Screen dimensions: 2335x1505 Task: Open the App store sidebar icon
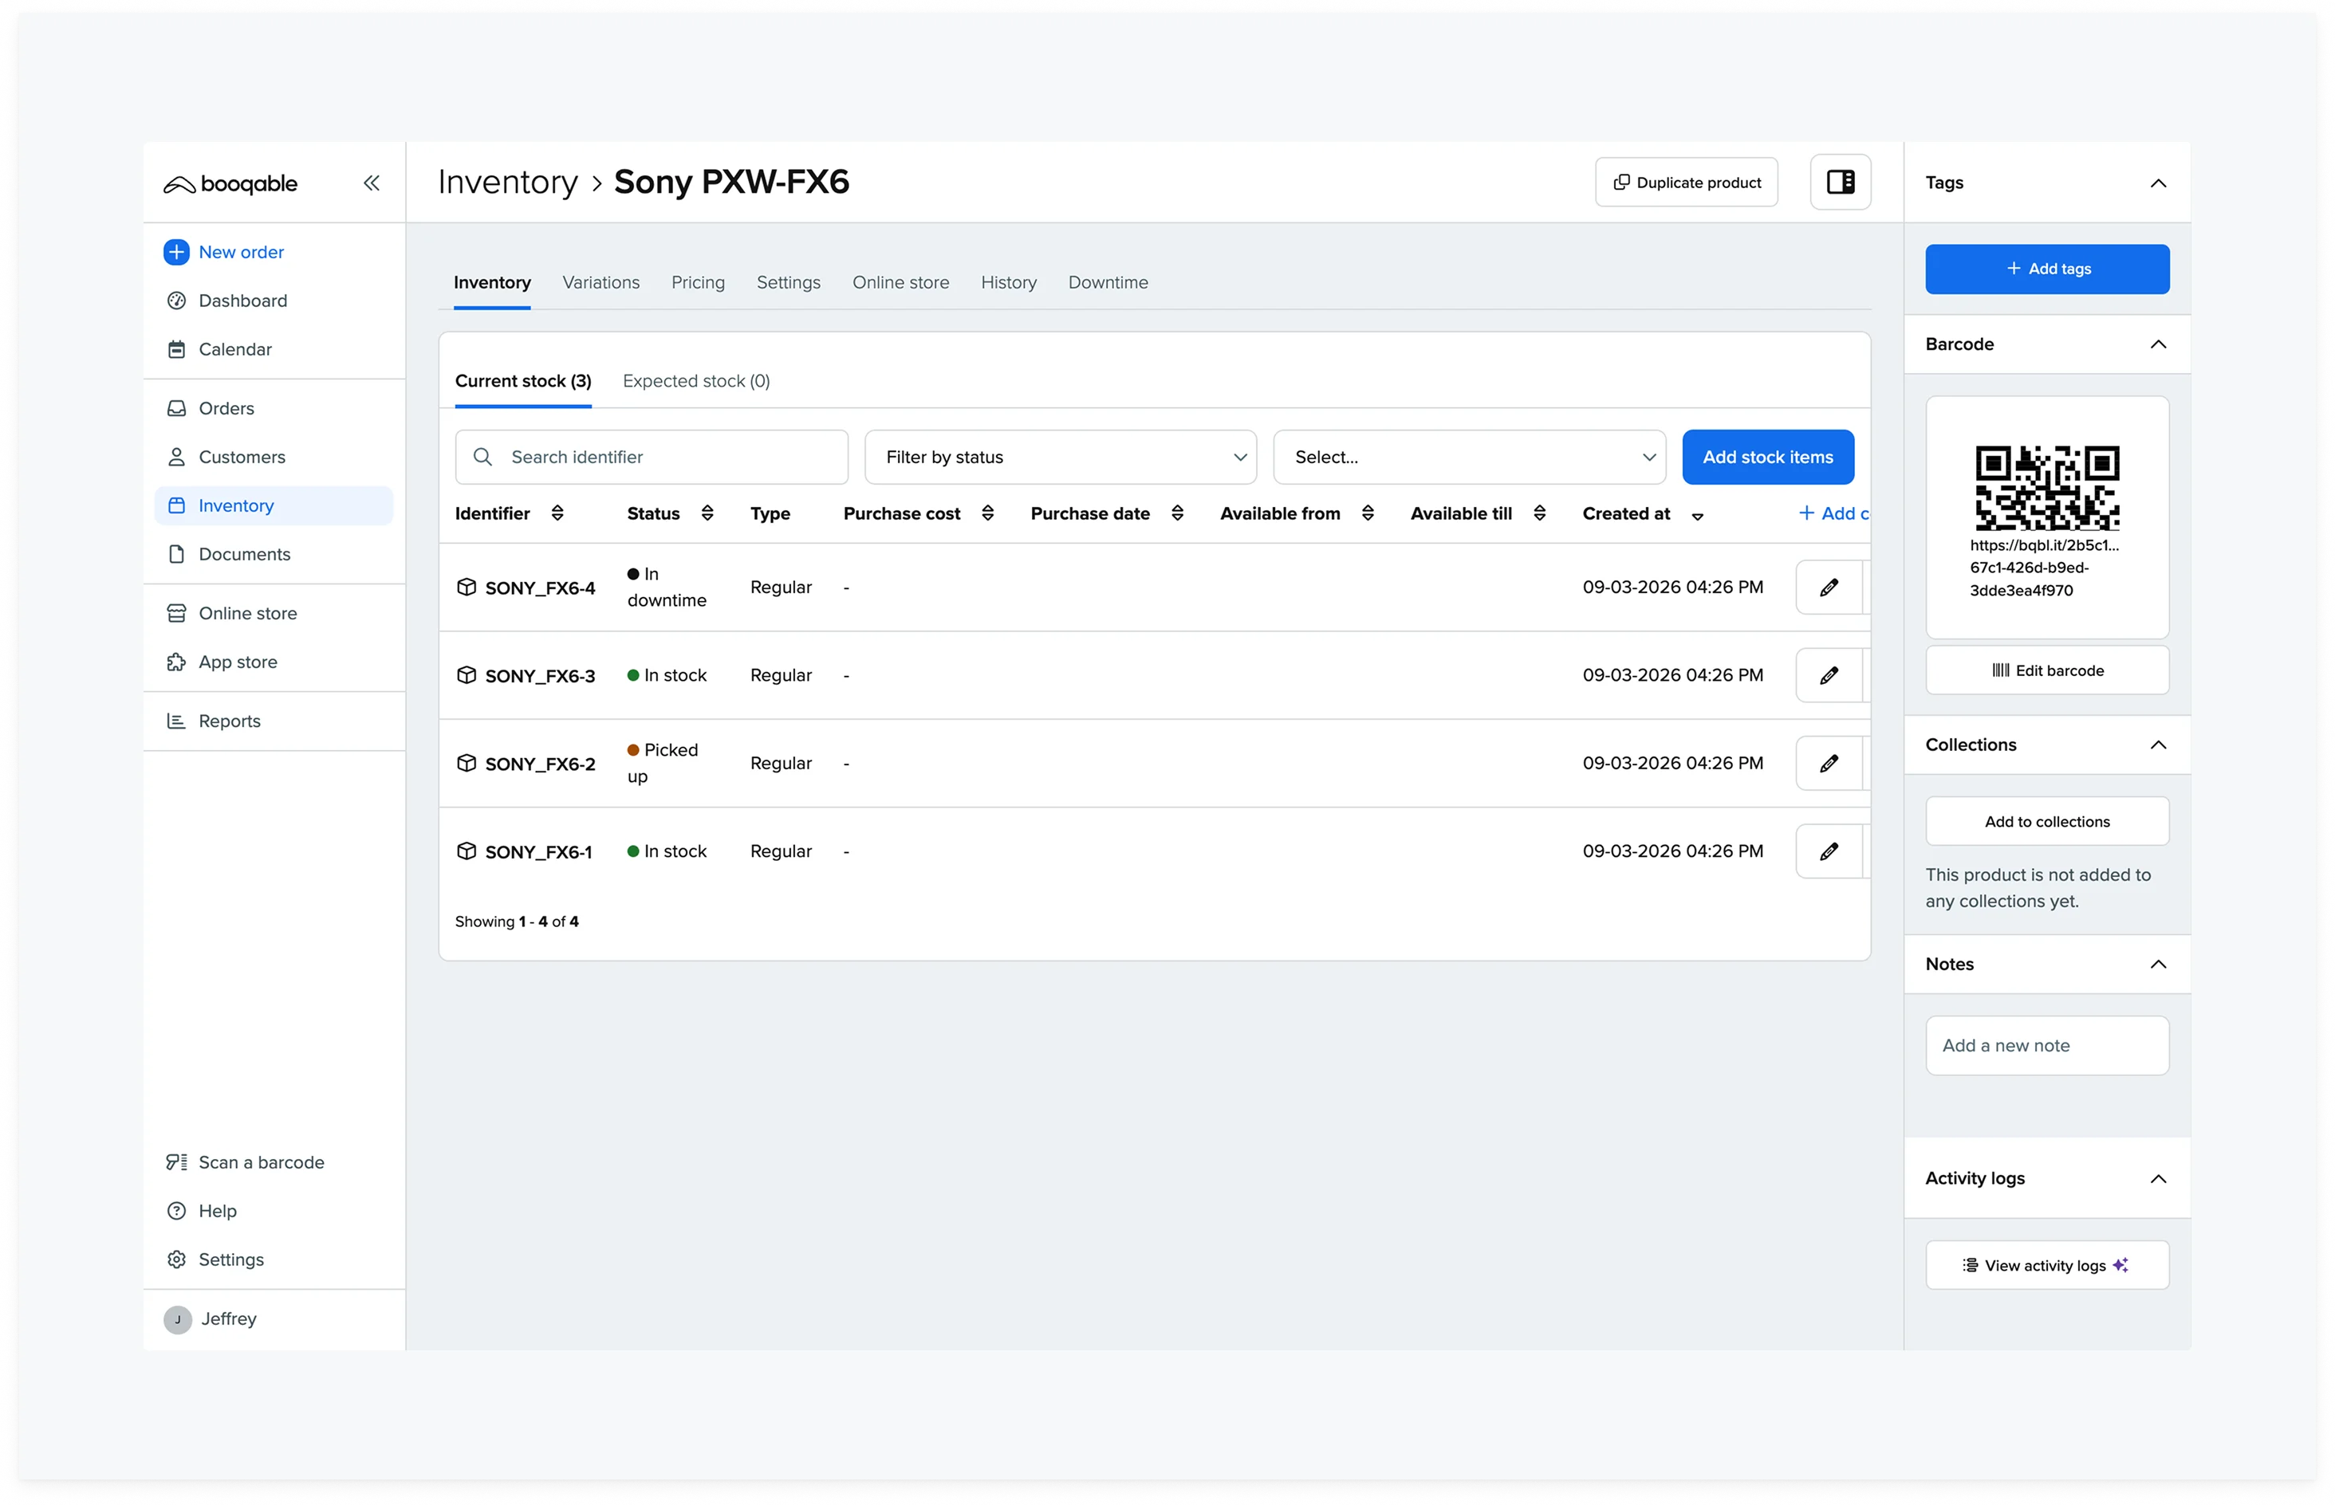coord(176,662)
